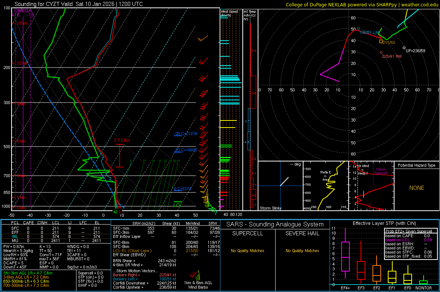The image size is (440, 292).
Task: Click the CAPE column header
Action: (x=28, y=223)
